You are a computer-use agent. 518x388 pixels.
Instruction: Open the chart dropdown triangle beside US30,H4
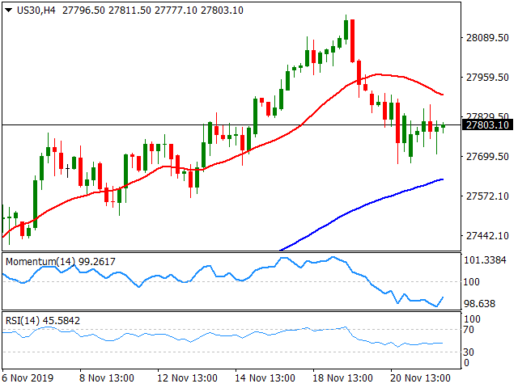(x=9, y=11)
